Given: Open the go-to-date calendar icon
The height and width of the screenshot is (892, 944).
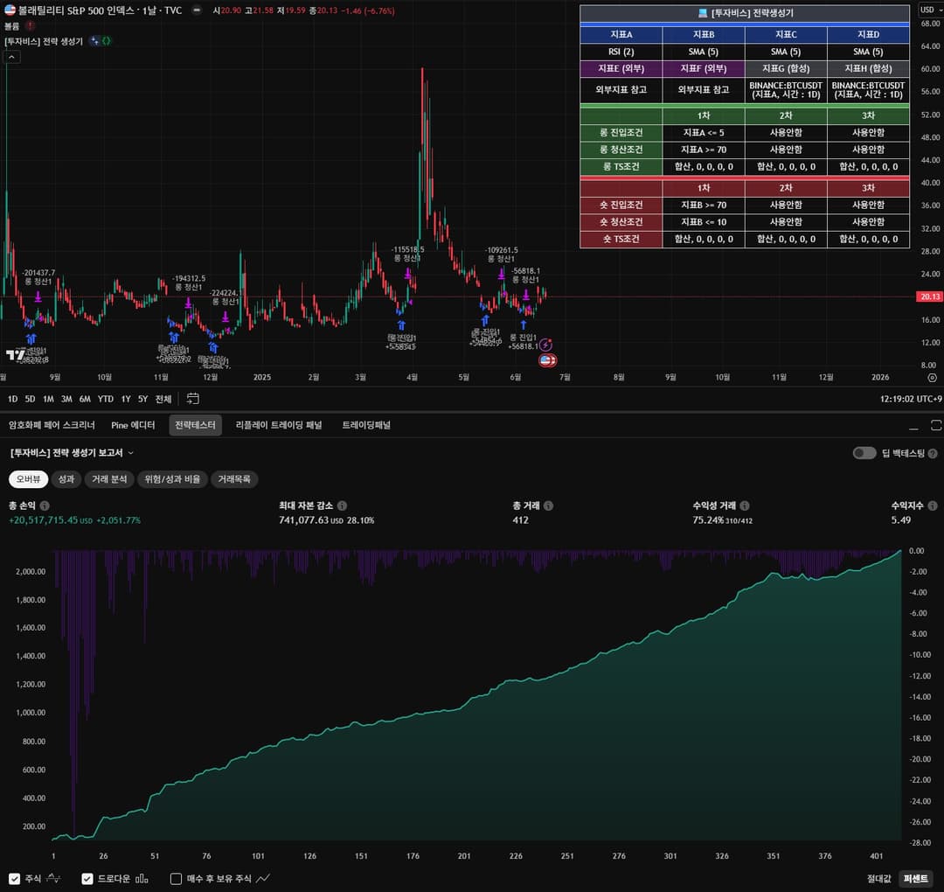Looking at the screenshot, I should coord(192,399).
